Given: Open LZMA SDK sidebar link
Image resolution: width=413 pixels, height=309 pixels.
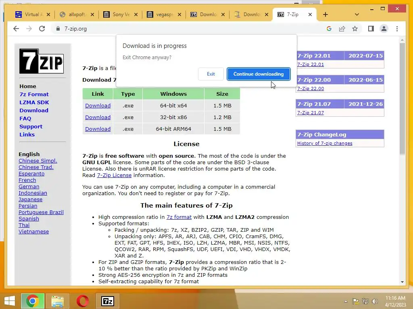Looking at the screenshot, I should 34,102.
